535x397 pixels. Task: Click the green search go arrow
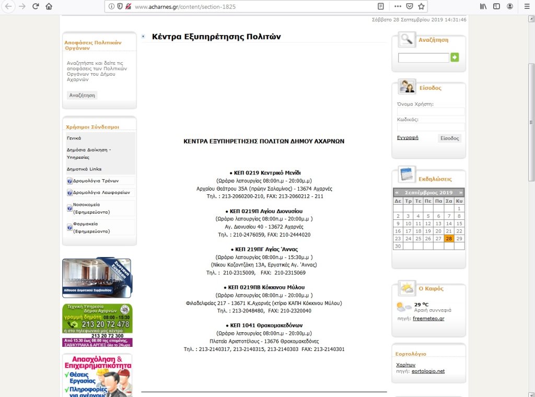455,57
